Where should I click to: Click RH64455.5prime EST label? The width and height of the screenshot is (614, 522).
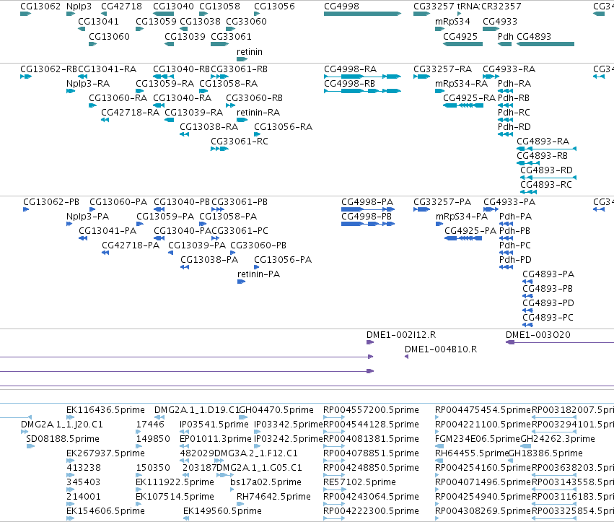click(x=472, y=453)
